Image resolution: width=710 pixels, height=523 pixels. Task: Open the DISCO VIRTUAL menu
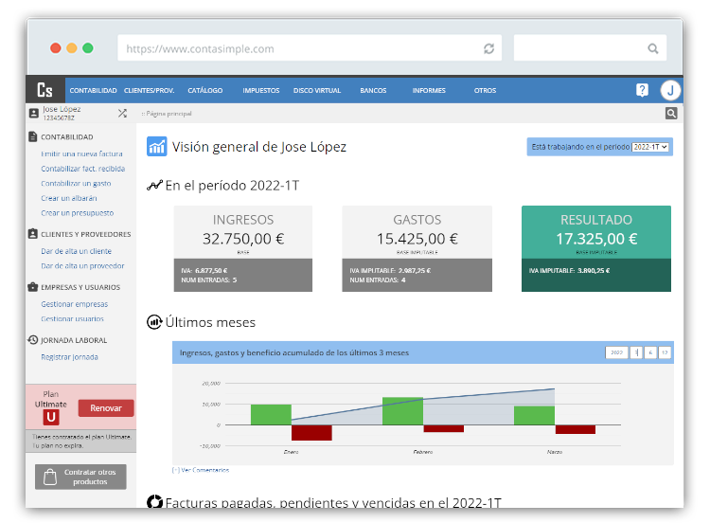tap(317, 91)
